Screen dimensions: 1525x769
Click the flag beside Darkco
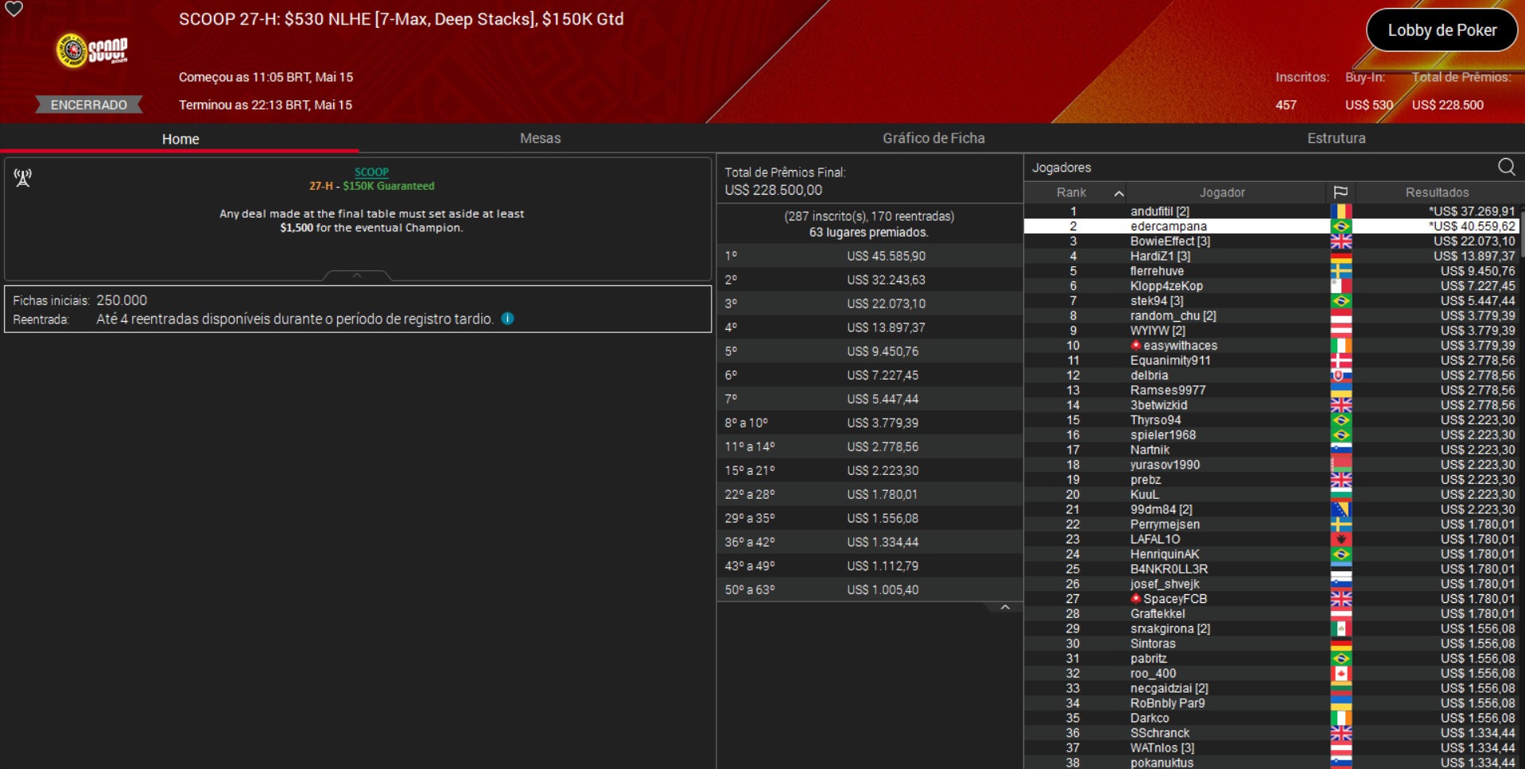pyautogui.click(x=1341, y=718)
